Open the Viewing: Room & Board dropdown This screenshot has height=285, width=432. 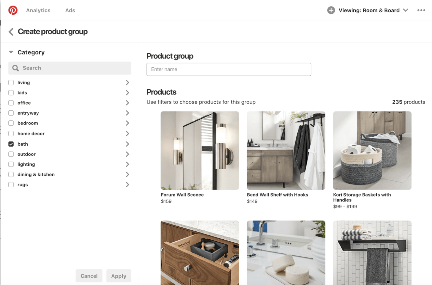(x=406, y=10)
